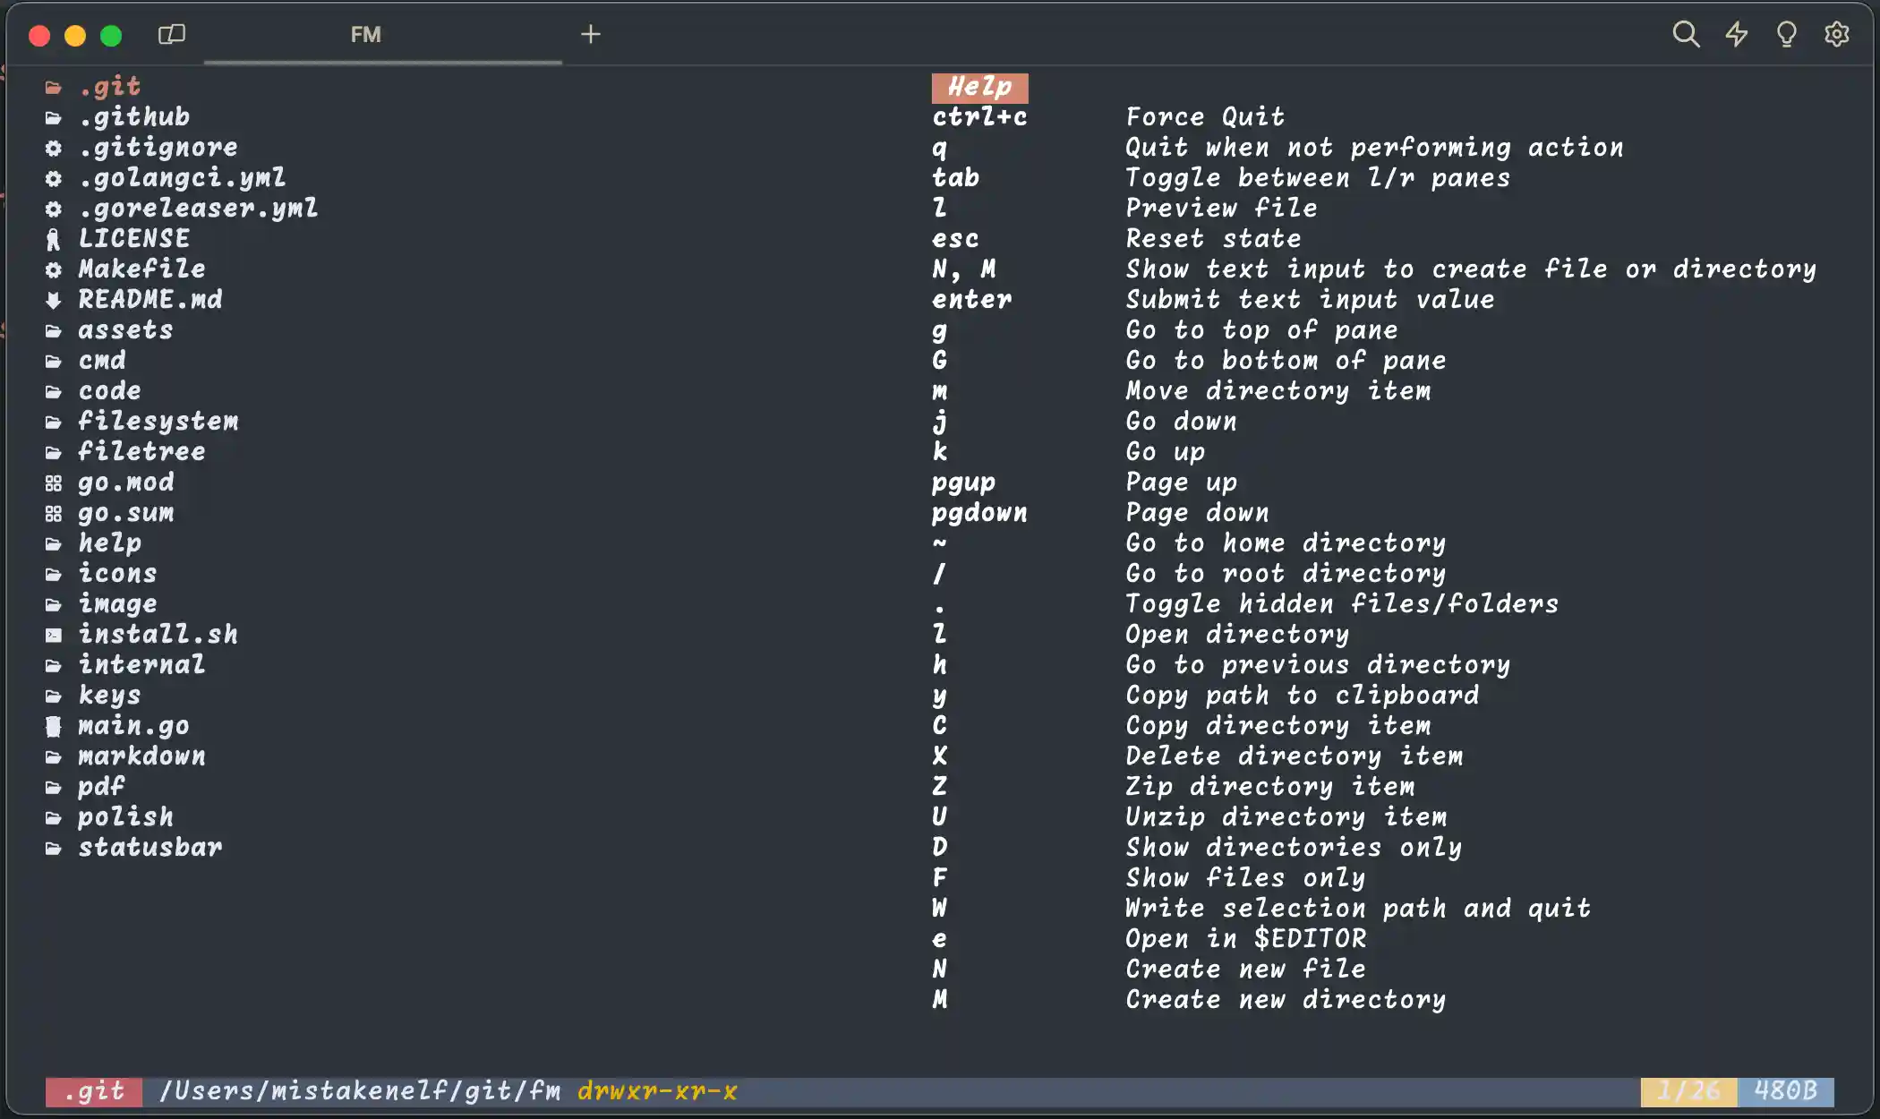This screenshot has height=1119, width=1880.
Task: Click the LICENSE file icon
Action: [54, 239]
